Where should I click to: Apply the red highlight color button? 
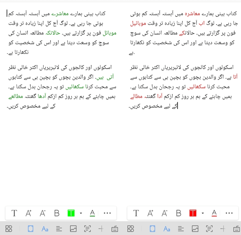click(193, 213)
